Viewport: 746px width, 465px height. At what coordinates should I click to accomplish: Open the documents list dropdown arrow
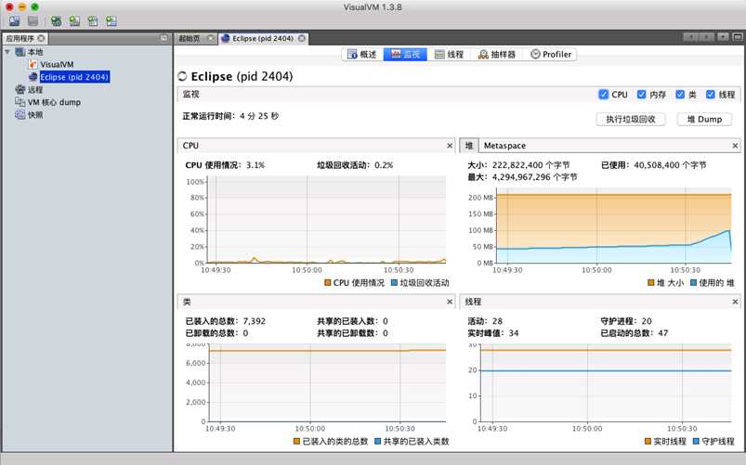723,36
